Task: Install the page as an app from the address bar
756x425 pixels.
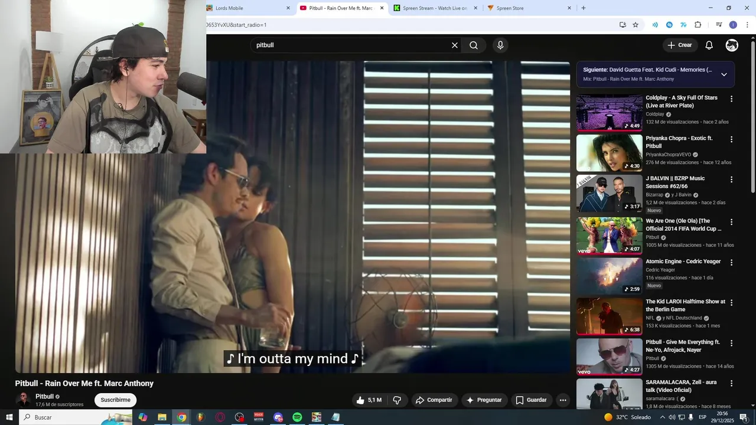Action: (x=623, y=25)
